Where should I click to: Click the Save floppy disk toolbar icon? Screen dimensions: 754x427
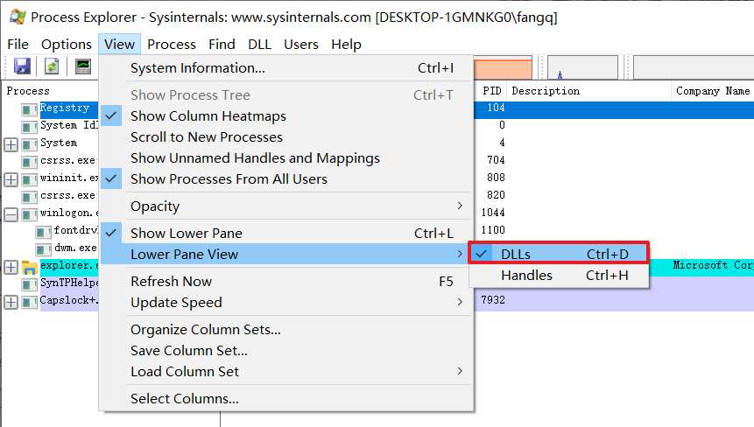22,66
